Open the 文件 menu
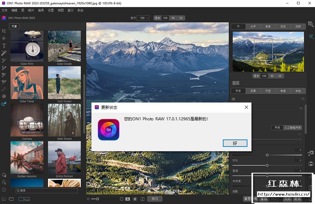 point(4,10)
